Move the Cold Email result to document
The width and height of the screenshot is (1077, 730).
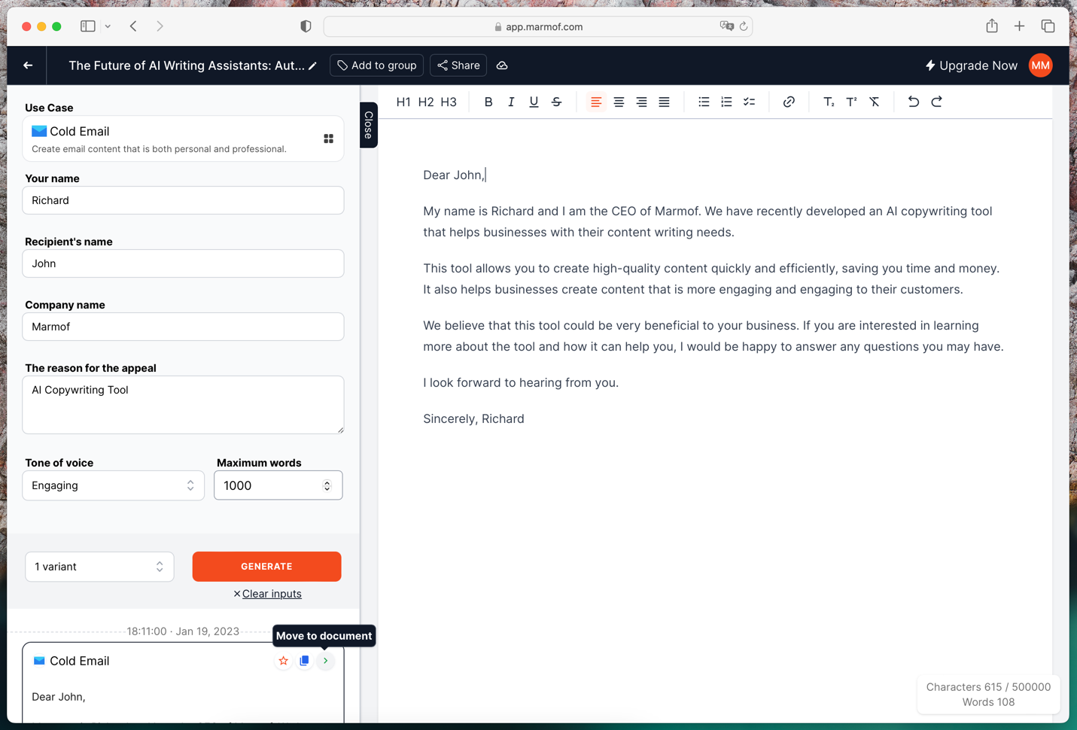[325, 661]
